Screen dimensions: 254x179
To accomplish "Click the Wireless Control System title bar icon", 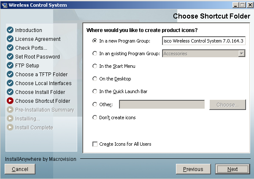I will (x=4, y=5).
